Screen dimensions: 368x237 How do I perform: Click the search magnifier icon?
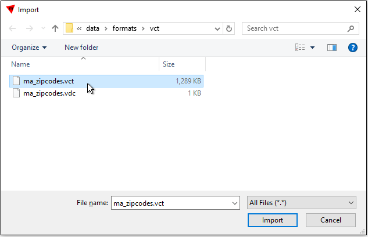(351, 28)
